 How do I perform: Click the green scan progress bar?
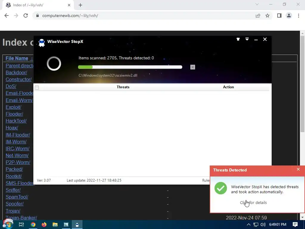pyautogui.click(x=130, y=67)
